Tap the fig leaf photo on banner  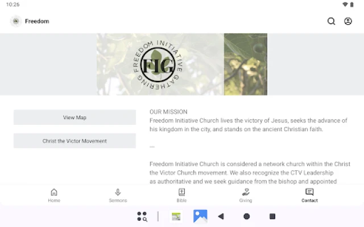[246, 64]
